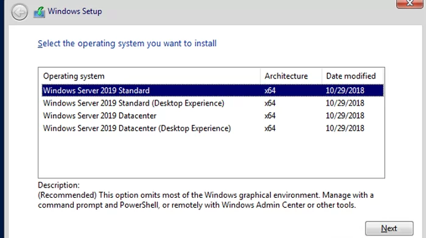
Task: Proceed with the Next button
Action: [x=389, y=228]
